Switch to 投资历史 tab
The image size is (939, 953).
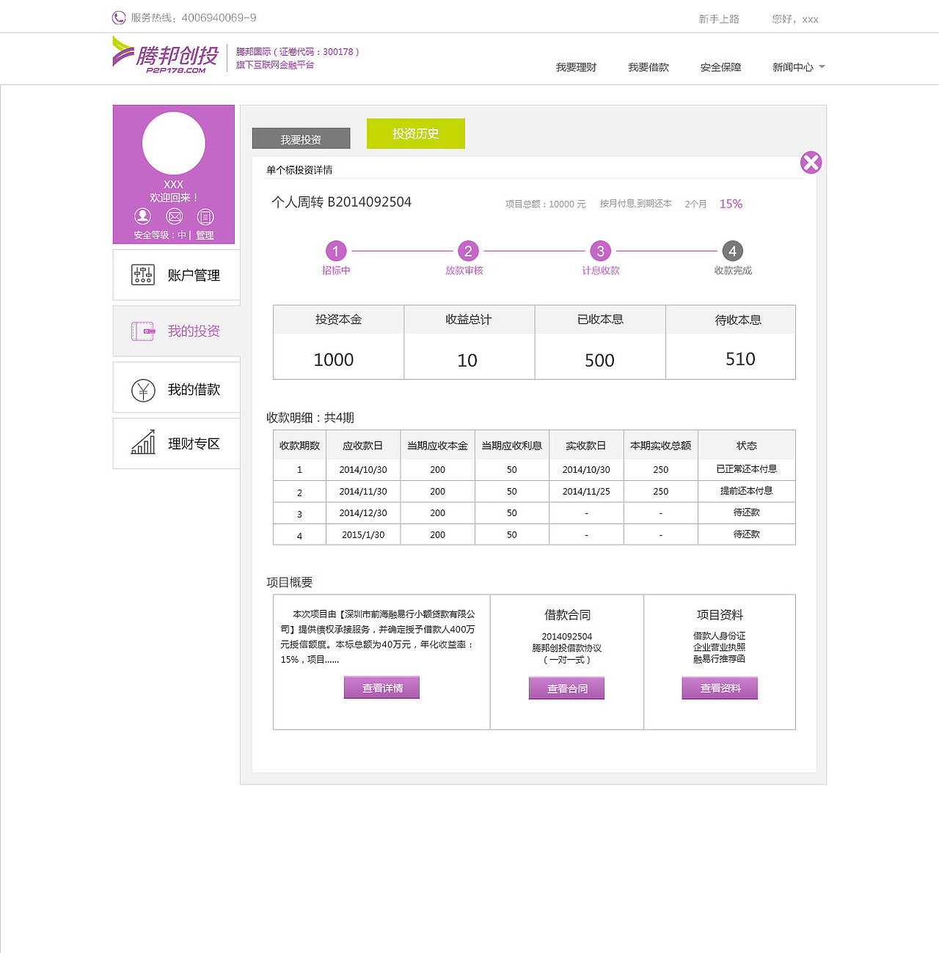416,133
